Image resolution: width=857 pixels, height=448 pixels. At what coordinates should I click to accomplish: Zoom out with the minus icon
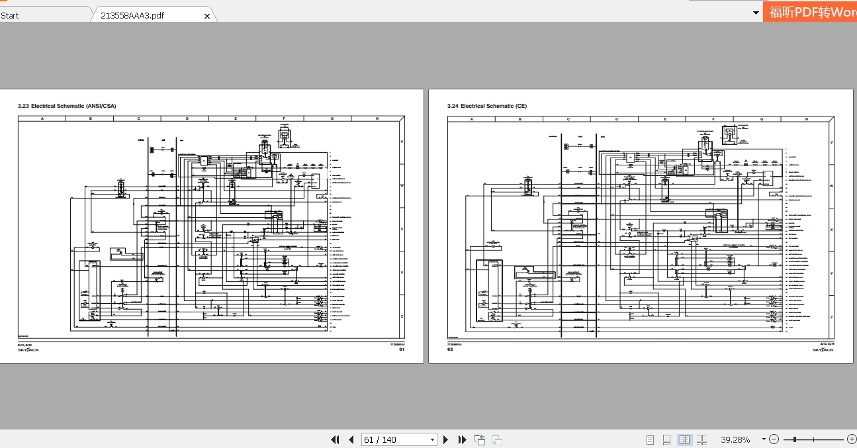(x=774, y=439)
